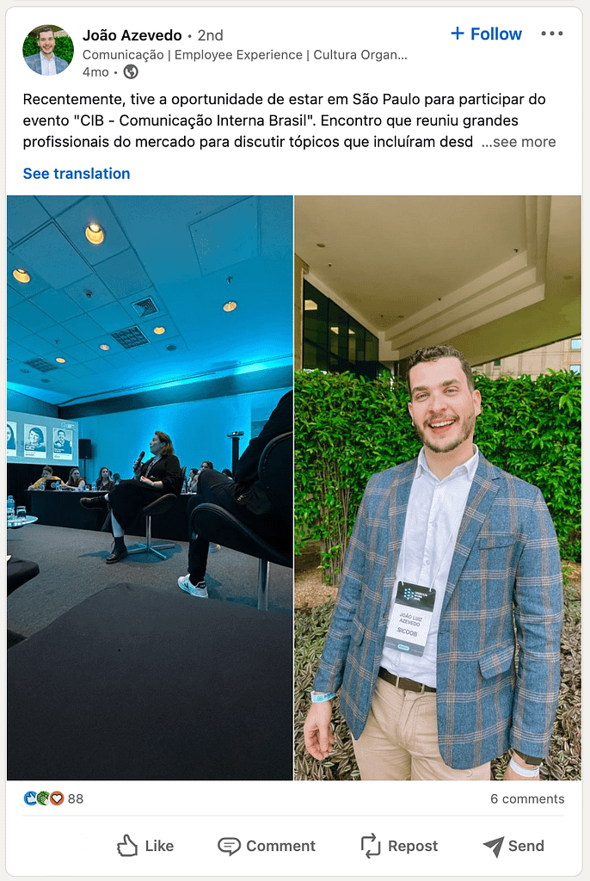Click the João Azevedo name link
The width and height of the screenshot is (590, 881).
132,35
